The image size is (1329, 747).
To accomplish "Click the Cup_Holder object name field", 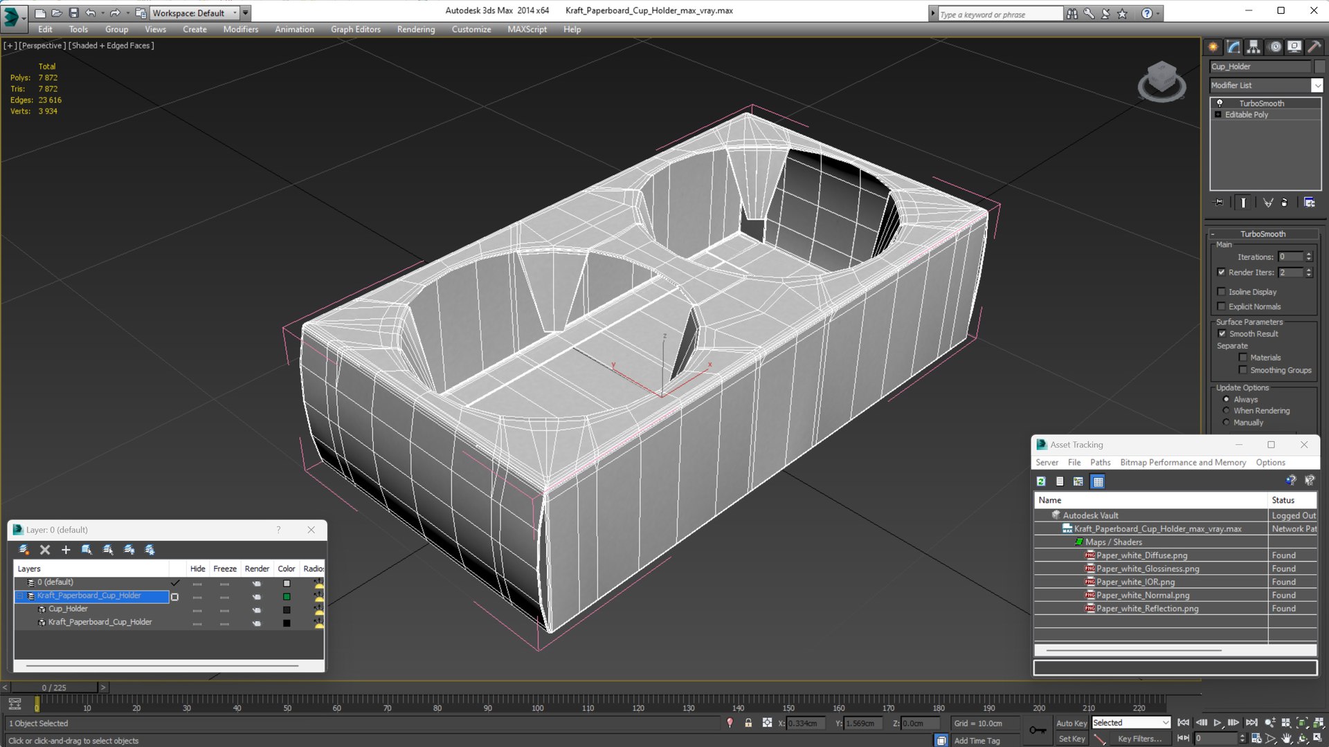I will click(1260, 66).
